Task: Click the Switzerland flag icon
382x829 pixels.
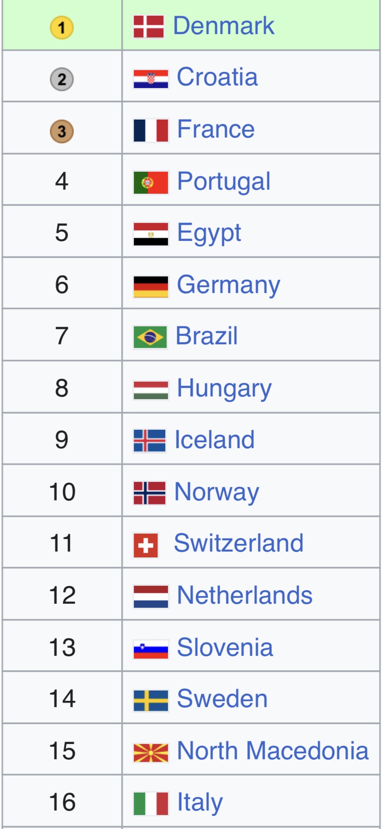Action: point(145,545)
